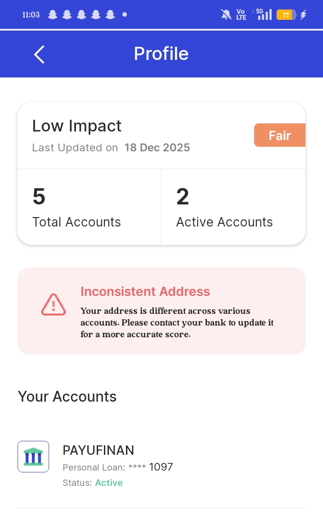Tap the Low Impact title
This screenshot has height=512, width=323.
tap(77, 126)
